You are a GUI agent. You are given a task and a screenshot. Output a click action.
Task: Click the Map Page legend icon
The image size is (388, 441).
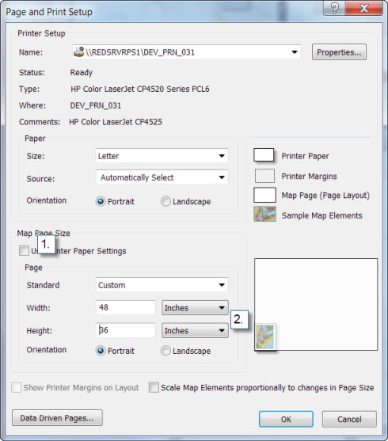point(264,196)
